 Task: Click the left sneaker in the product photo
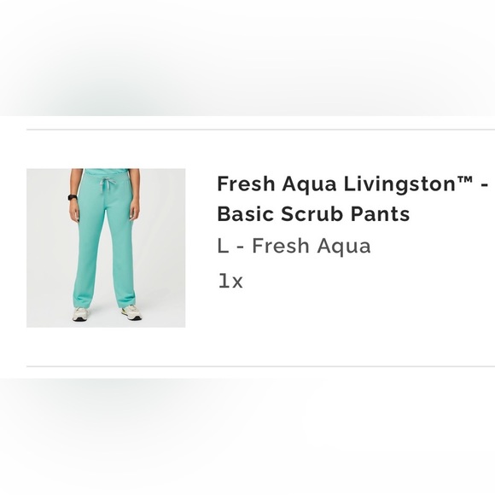point(81,314)
